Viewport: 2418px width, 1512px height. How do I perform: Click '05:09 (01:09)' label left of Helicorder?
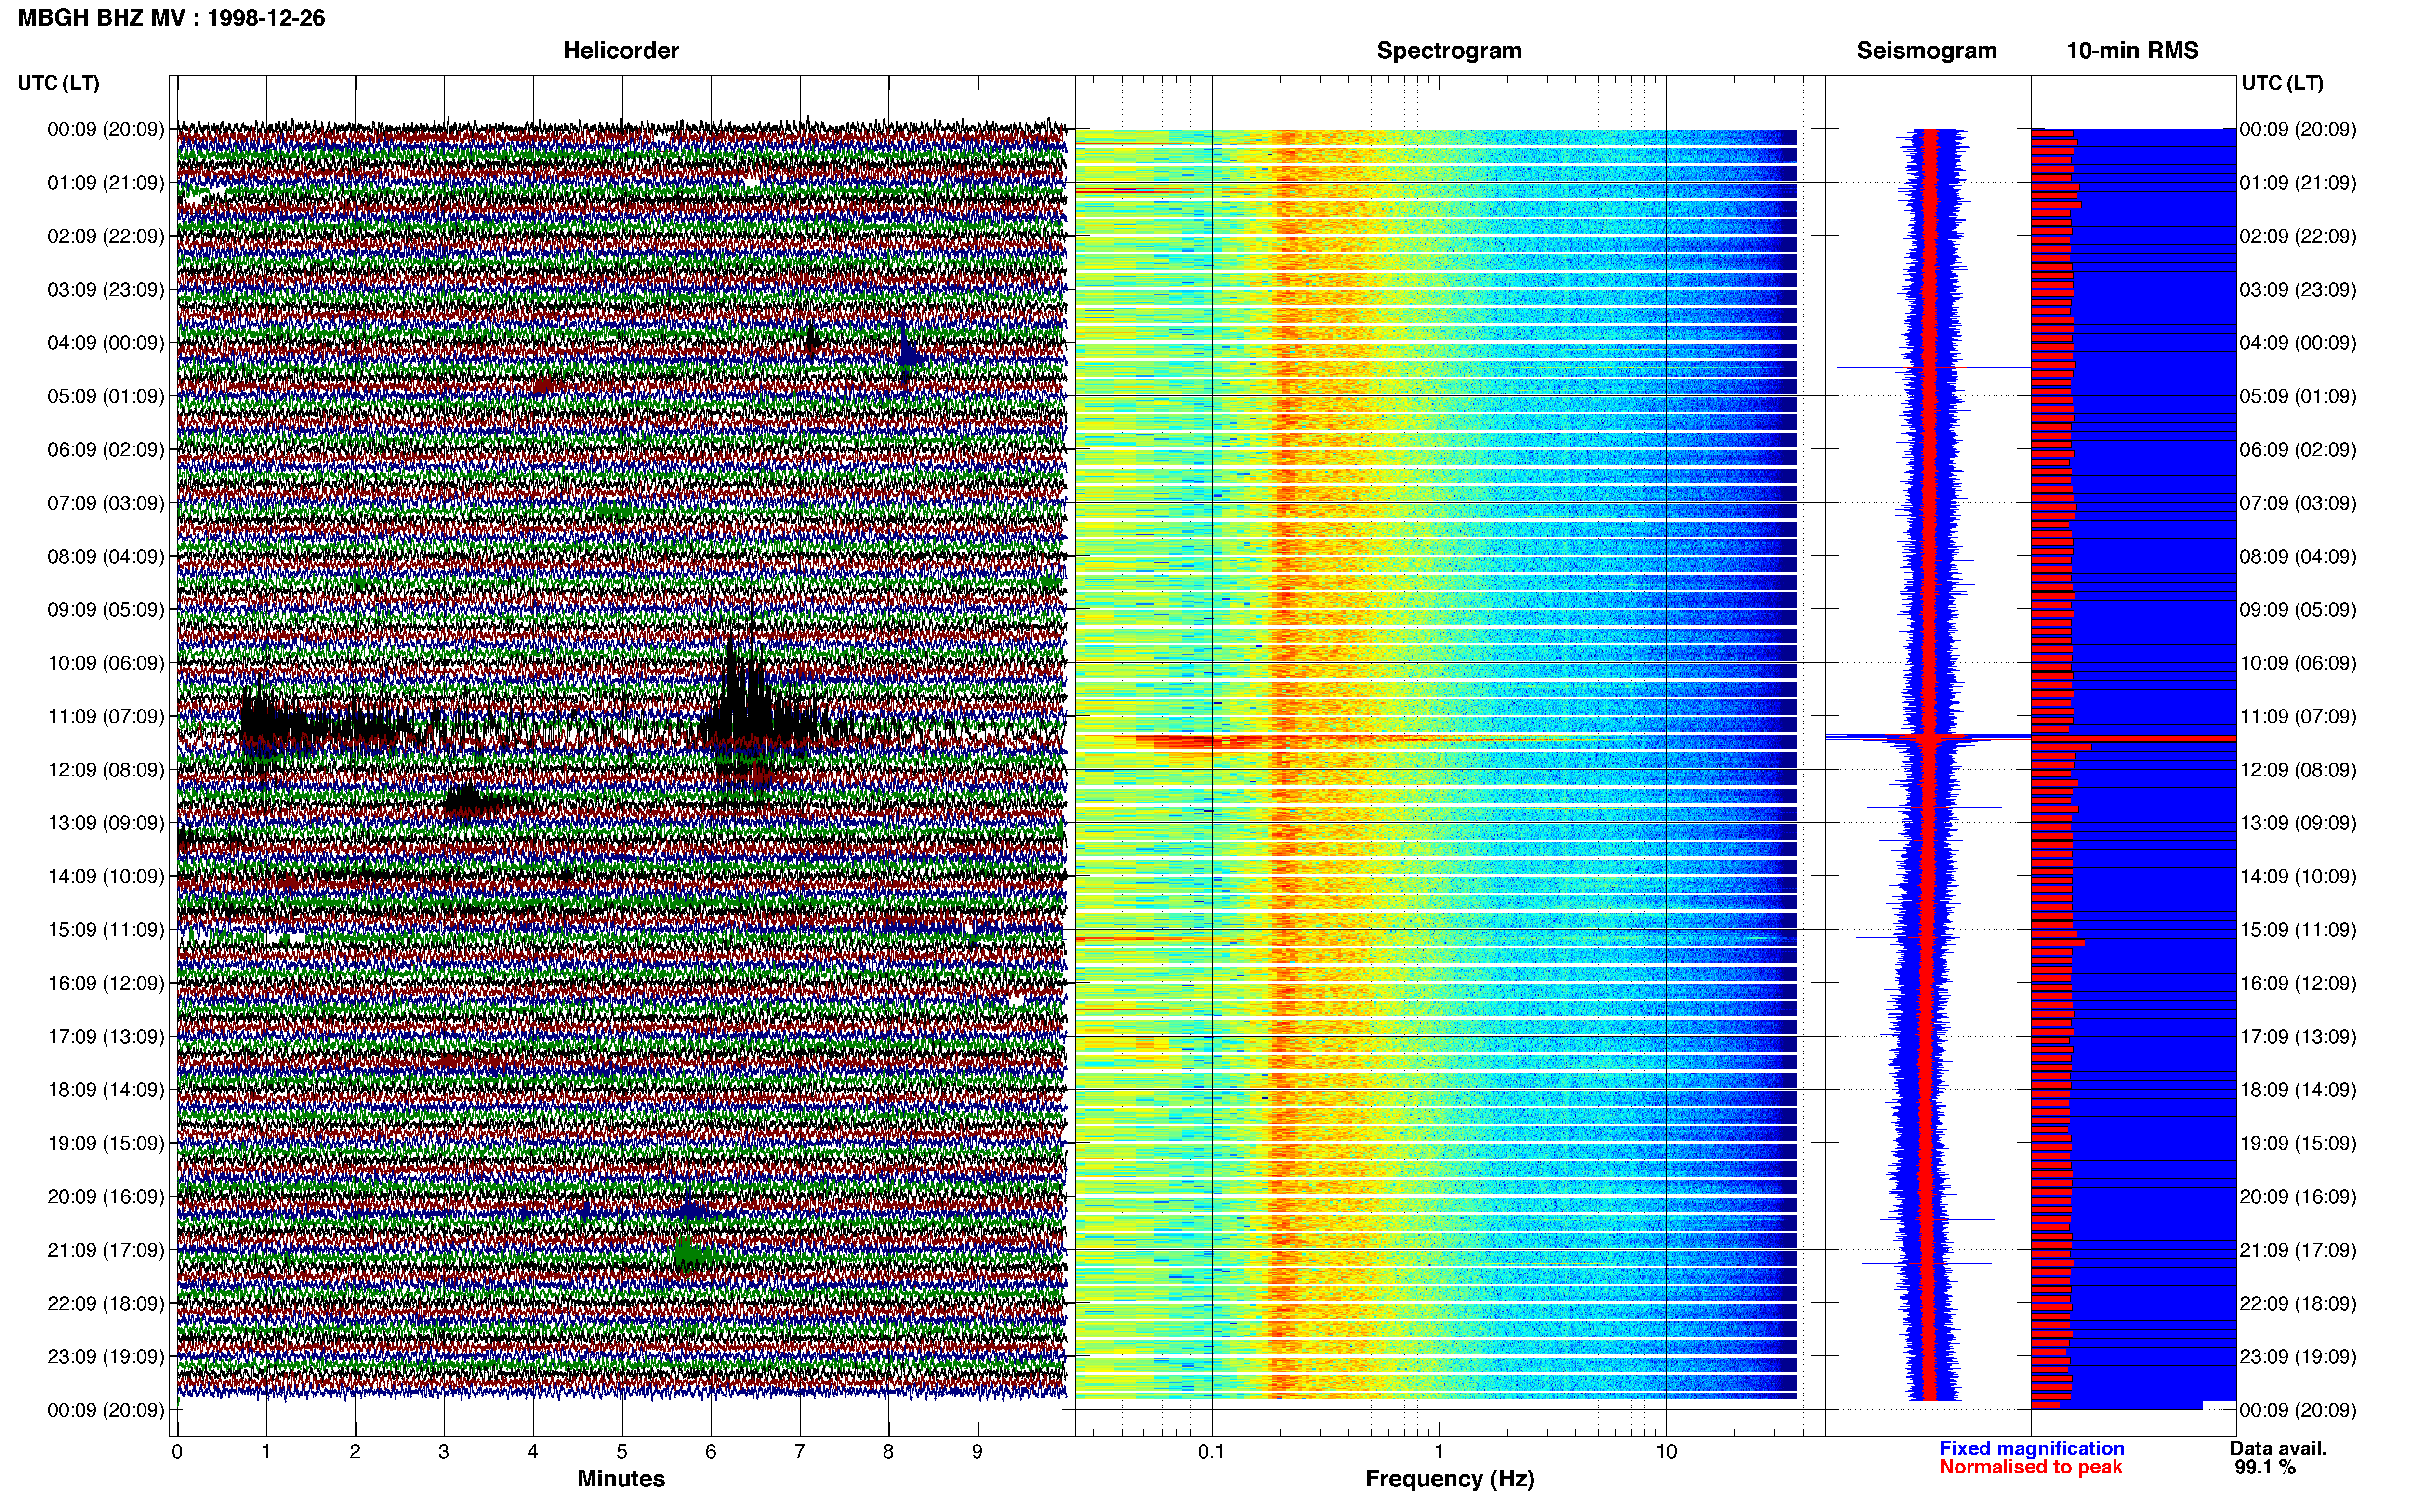[x=106, y=396]
